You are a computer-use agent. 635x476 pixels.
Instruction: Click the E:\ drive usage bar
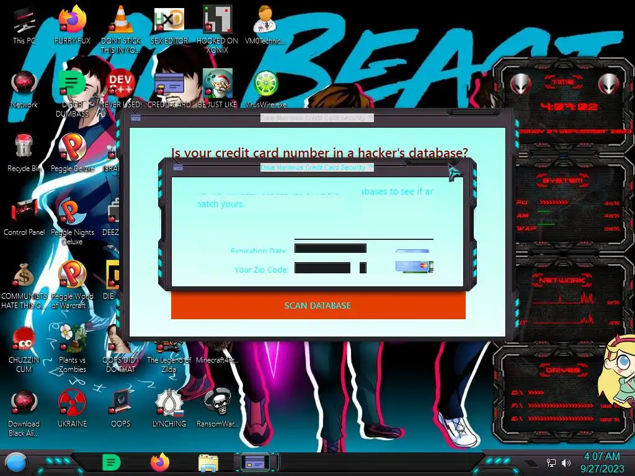coord(561,418)
